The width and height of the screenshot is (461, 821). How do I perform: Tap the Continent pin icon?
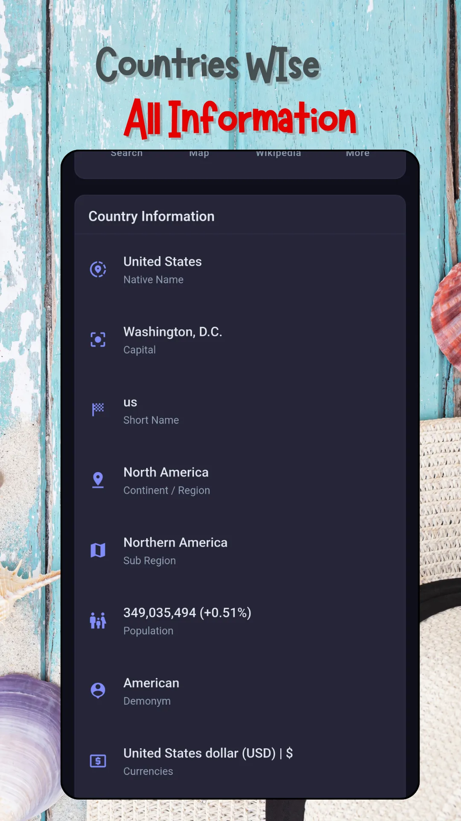pyautogui.click(x=98, y=480)
